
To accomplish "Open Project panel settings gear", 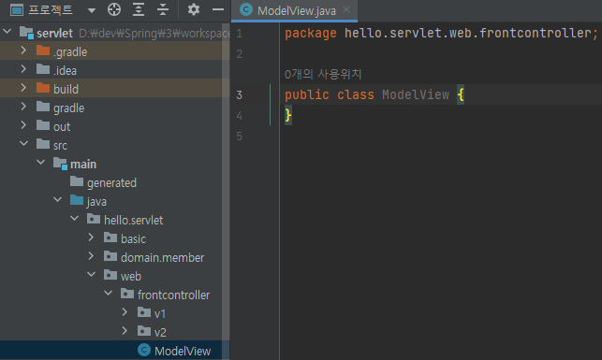I will (194, 9).
